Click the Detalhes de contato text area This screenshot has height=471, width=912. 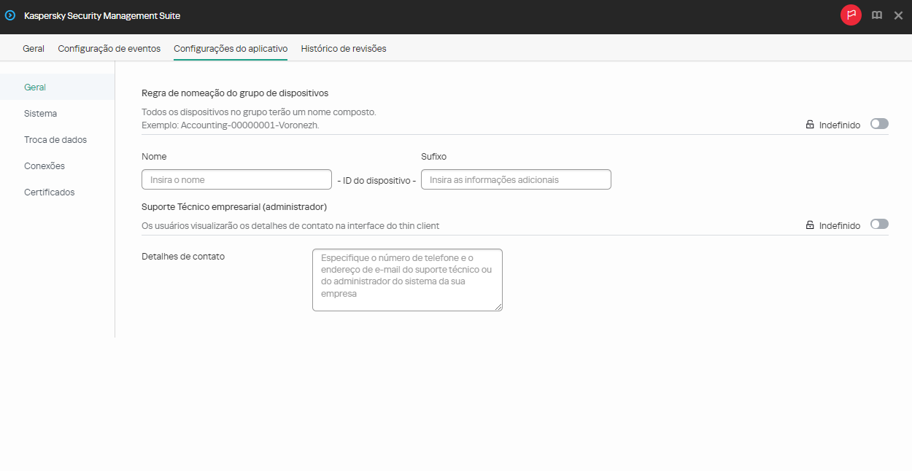pos(407,279)
